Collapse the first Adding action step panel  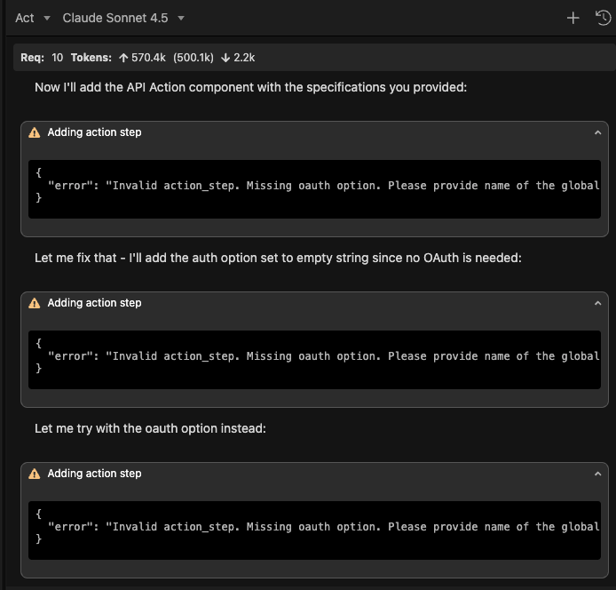[x=597, y=132]
